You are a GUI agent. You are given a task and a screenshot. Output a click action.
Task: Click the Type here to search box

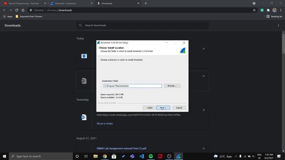pyautogui.click(x=41, y=156)
